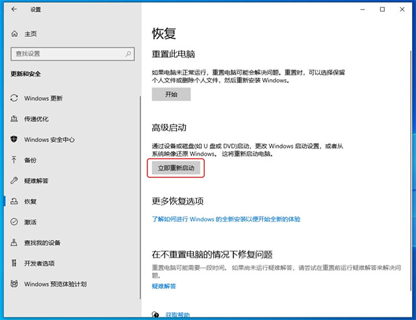Click the 开发者选项 tools icon
Screen dimensions: 416x320
tap(14, 263)
